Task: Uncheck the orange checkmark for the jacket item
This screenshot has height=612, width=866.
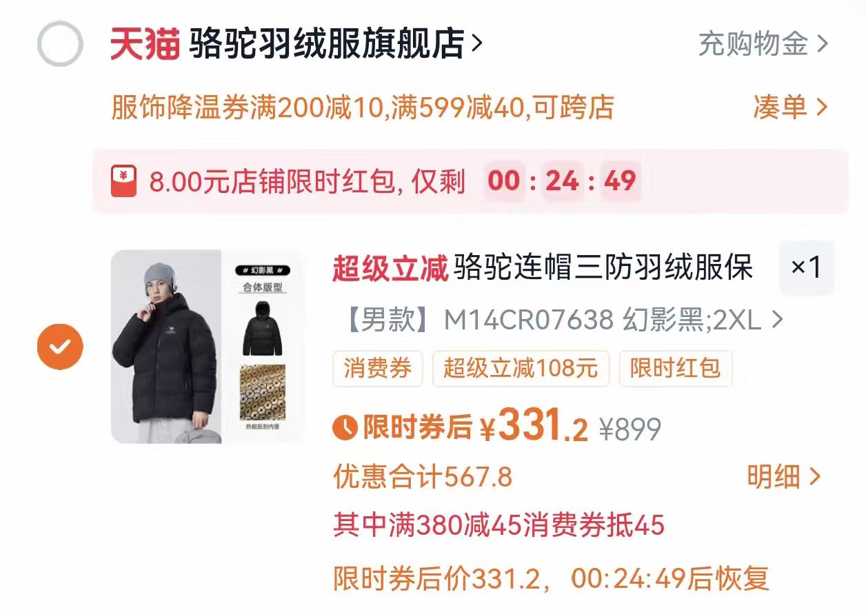Action: pyautogui.click(x=60, y=346)
